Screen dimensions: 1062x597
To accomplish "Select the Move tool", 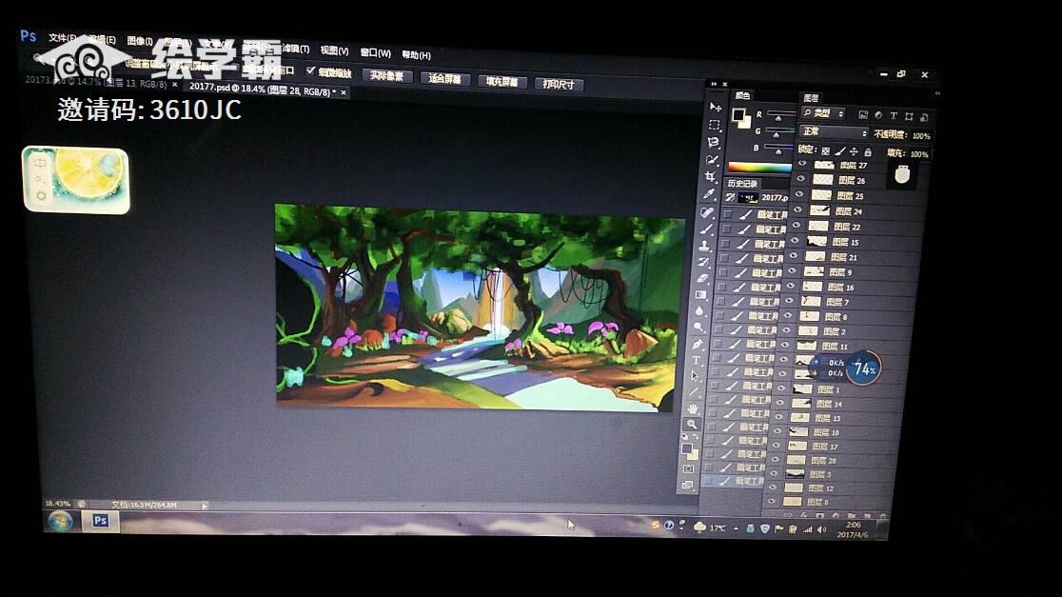I will click(x=716, y=107).
